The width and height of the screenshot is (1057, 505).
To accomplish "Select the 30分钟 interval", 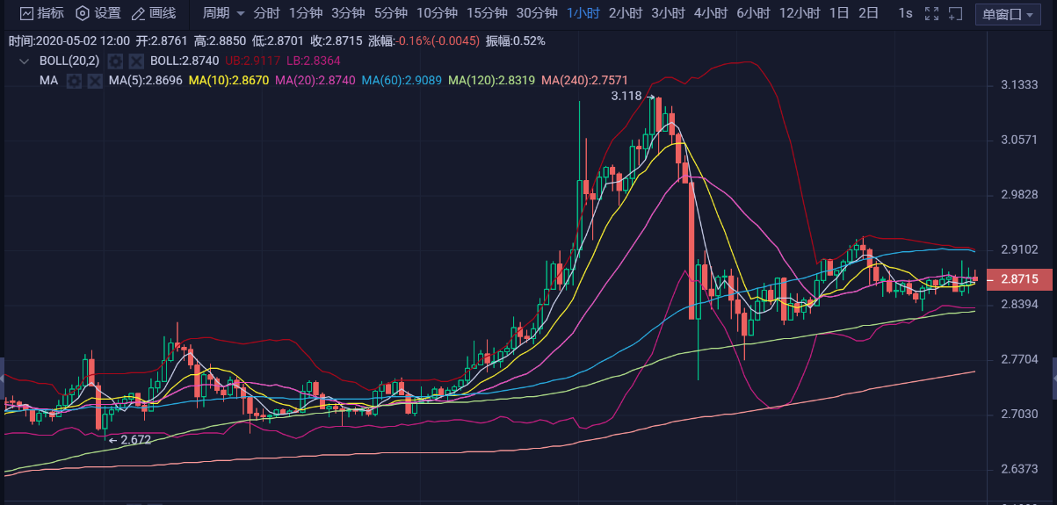I will (537, 13).
